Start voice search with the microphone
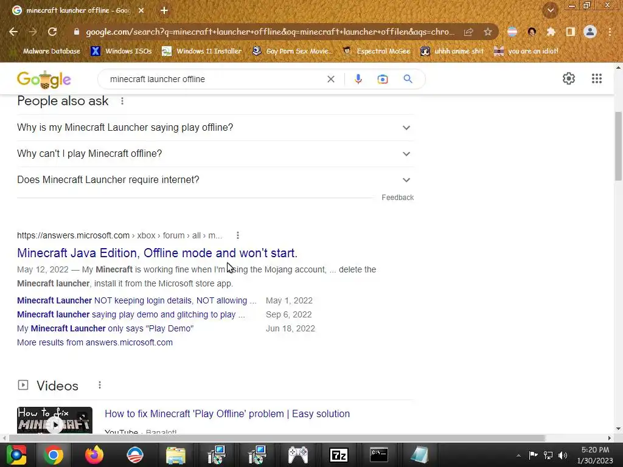Image resolution: width=623 pixels, height=467 pixels. pyautogui.click(x=358, y=79)
